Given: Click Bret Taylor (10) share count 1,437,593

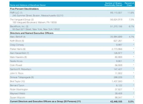Looking at the screenshot, I should pyautogui.click(x=117, y=81).
